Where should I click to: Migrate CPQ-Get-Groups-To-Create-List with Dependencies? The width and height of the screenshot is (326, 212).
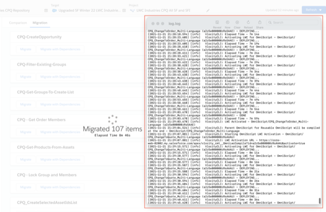[x=60, y=104]
